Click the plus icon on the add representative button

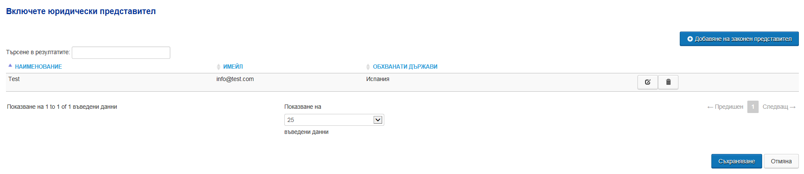point(690,39)
